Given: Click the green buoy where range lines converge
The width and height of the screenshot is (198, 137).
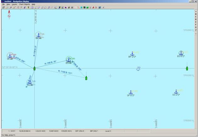Looking at the screenshot, I should pyautogui.click(x=34, y=68).
